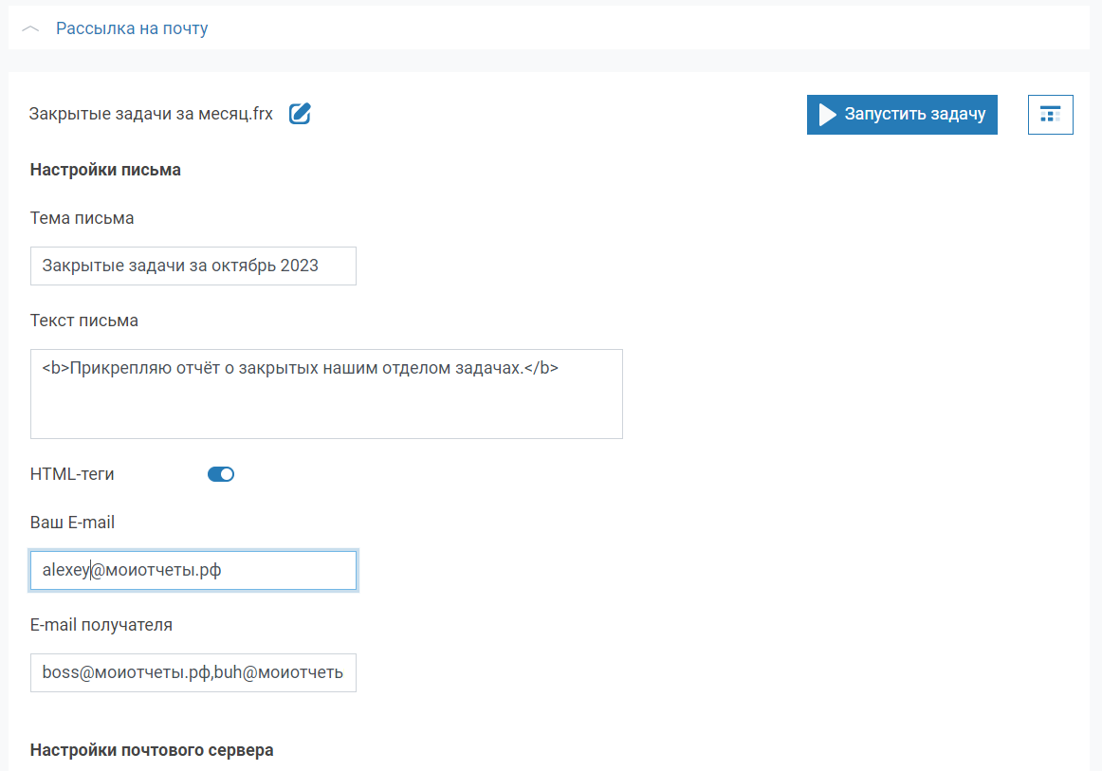Click the Настройки почтового сервера heading

(x=152, y=751)
